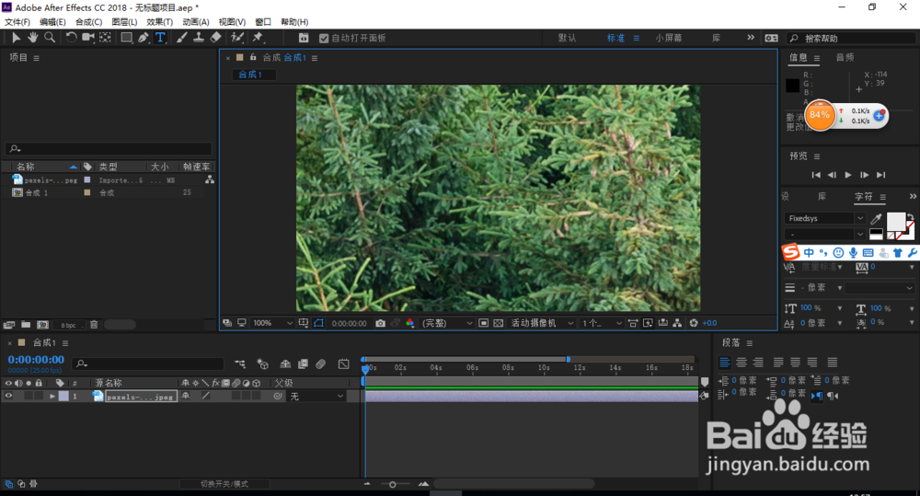Open the layer parent 无 dropdown
The height and width of the screenshot is (496, 920).
click(x=316, y=397)
